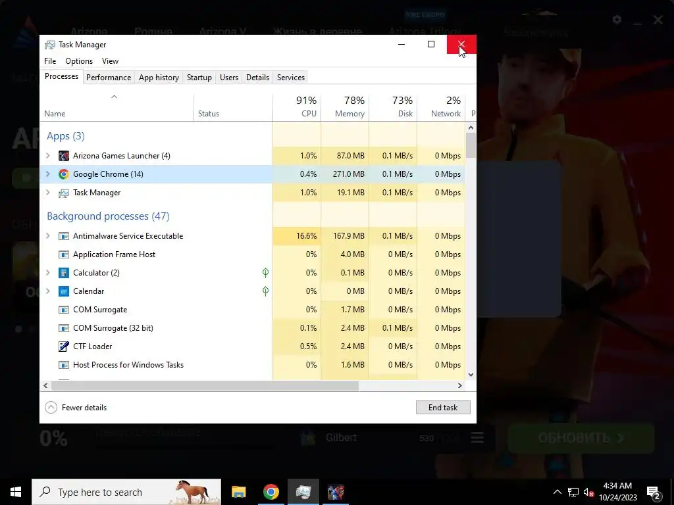
Task: Expand the Task Manager process group
Action: (x=47, y=193)
